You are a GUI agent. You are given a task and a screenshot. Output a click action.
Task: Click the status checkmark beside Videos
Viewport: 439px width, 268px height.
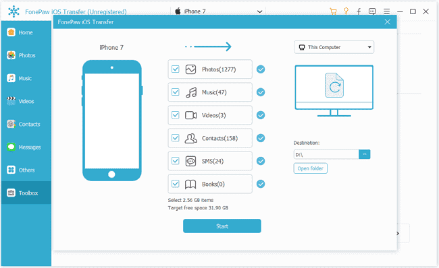(x=261, y=114)
